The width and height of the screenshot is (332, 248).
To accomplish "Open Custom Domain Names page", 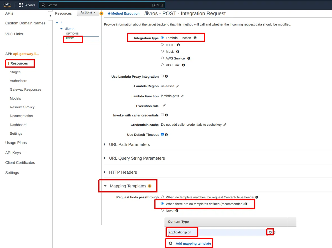I will coord(25,23).
